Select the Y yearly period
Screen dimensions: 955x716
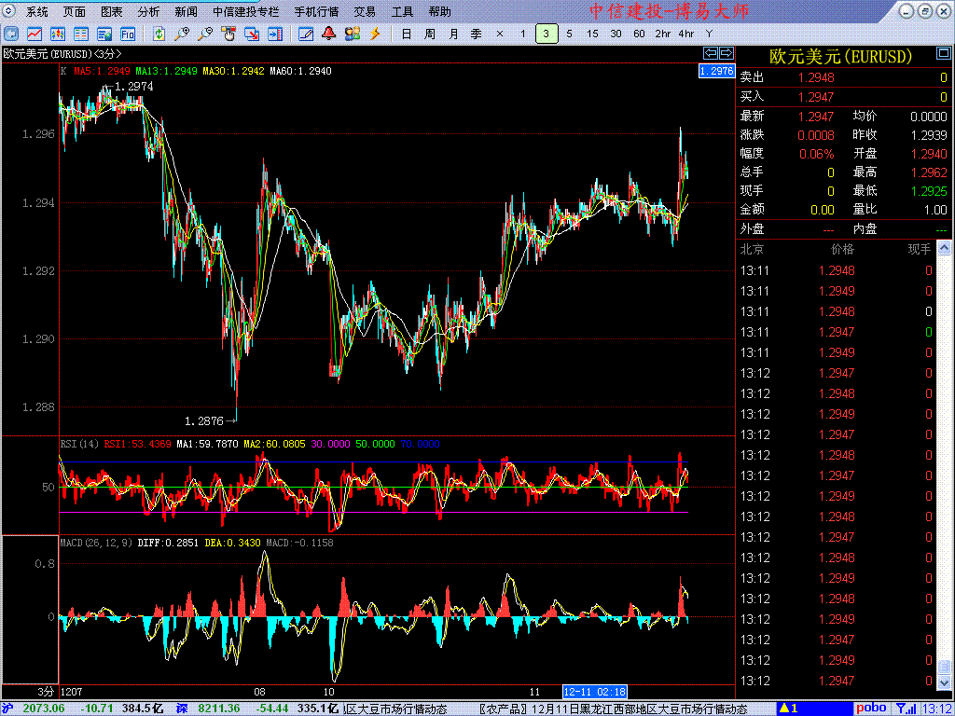709,34
